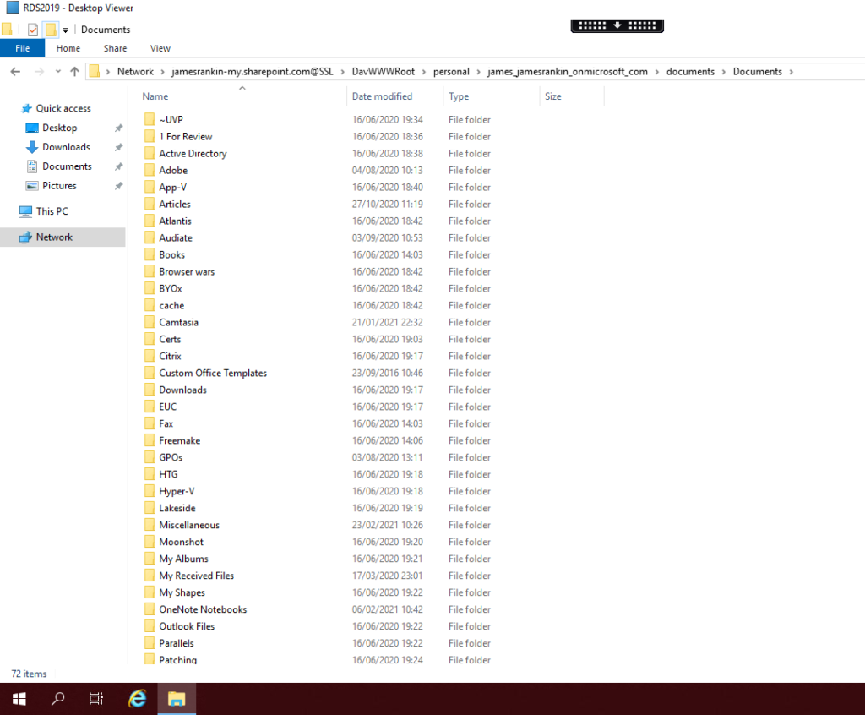
Task: Select This PC in navigation pane
Action: (x=52, y=211)
